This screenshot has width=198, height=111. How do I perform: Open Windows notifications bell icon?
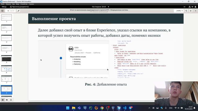coord(195,108)
